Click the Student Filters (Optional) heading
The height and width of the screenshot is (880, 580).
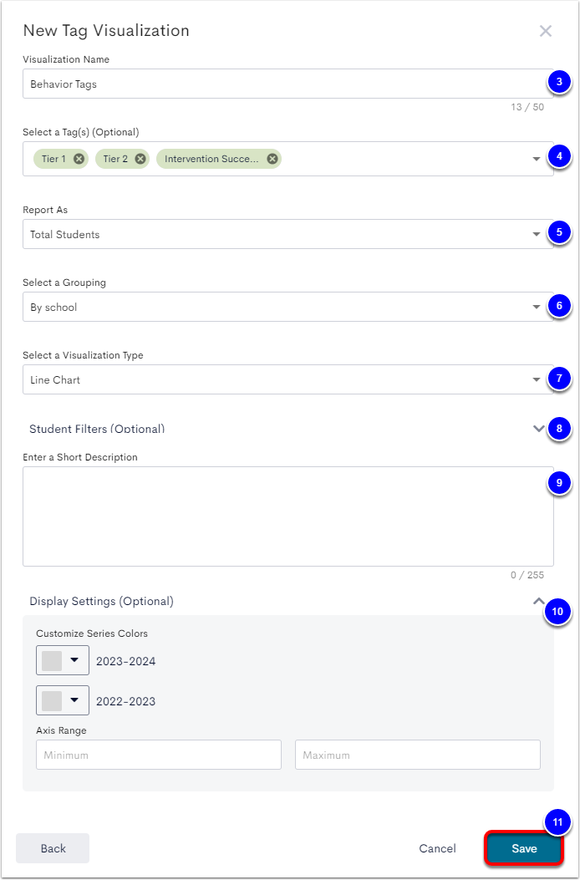pyautogui.click(x=97, y=429)
